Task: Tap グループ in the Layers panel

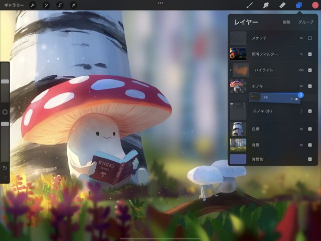Action: pyautogui.click(x=305, y=22)
